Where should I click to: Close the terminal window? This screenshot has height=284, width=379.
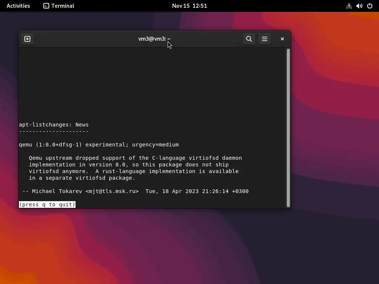[x=282, y=39]
